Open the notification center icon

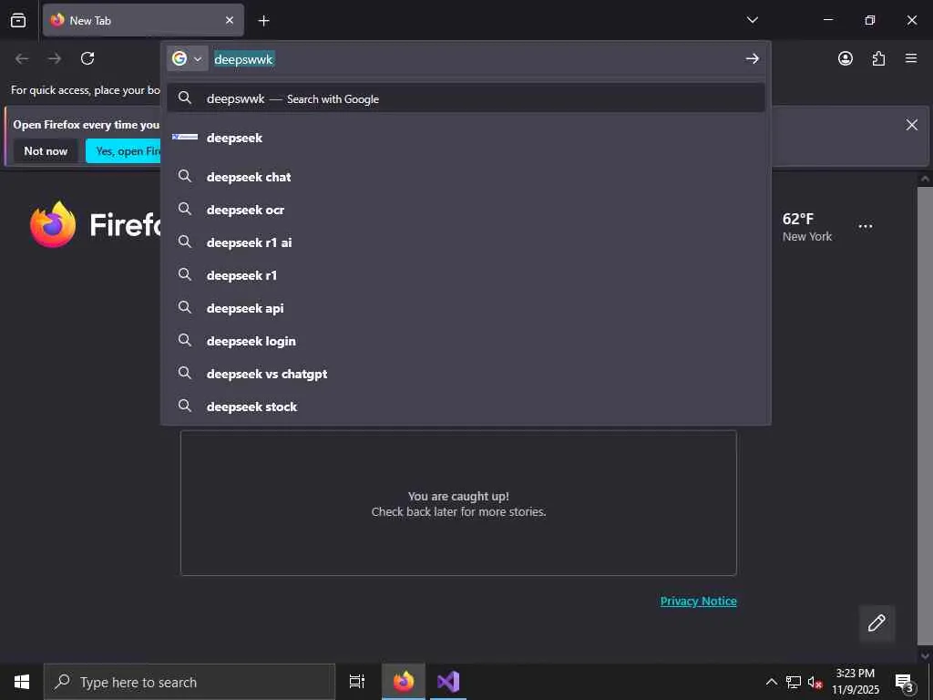(x=904, y=682)
